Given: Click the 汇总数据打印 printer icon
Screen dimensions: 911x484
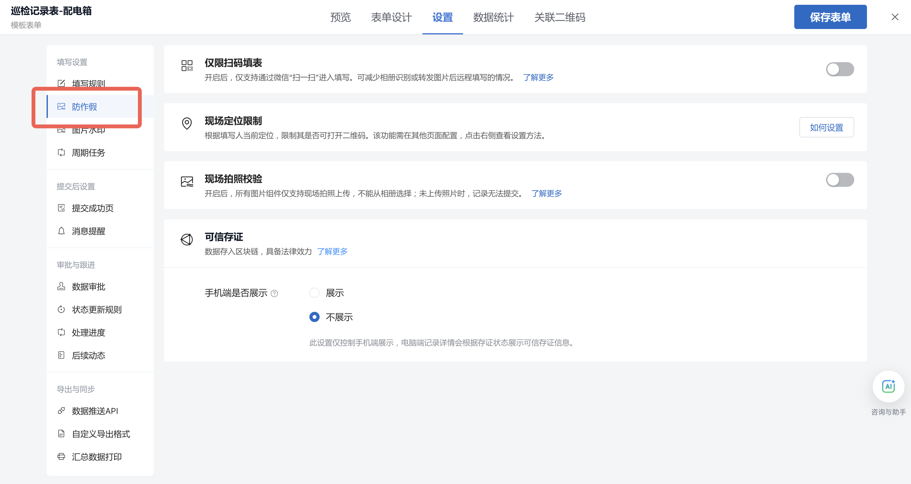Looking at the screenshot, I should (61, 457).
